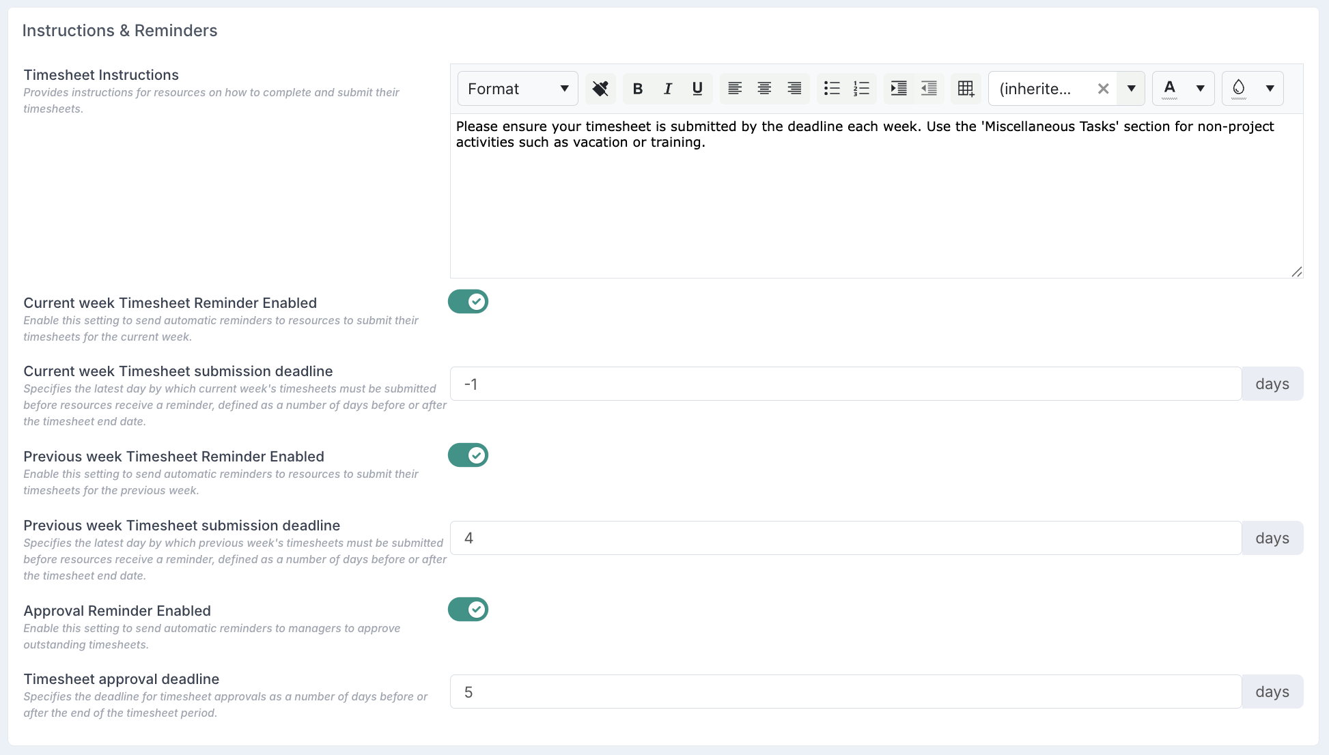The height and width of the screenshot is (755, 1329).
Task: Click the current week submission deadline field
Action: coord(845,384)
